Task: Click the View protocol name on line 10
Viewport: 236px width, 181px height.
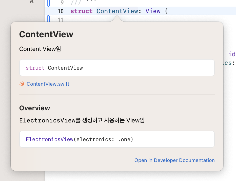Action: tap(153, 11)
